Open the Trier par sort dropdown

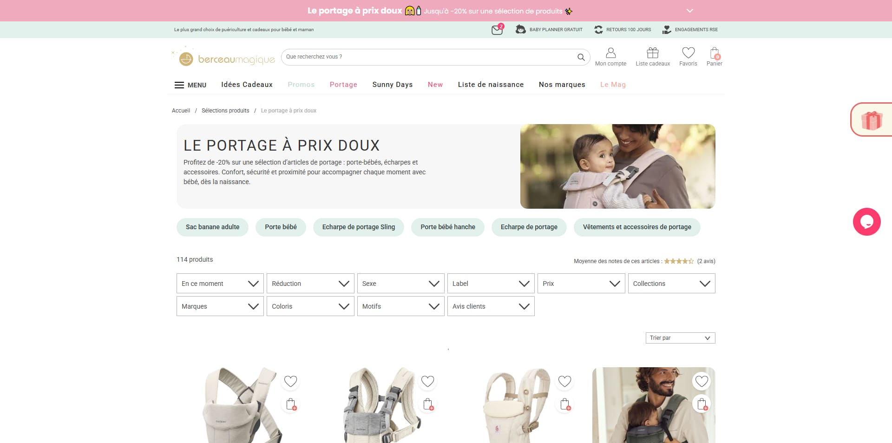coord(681,338)
